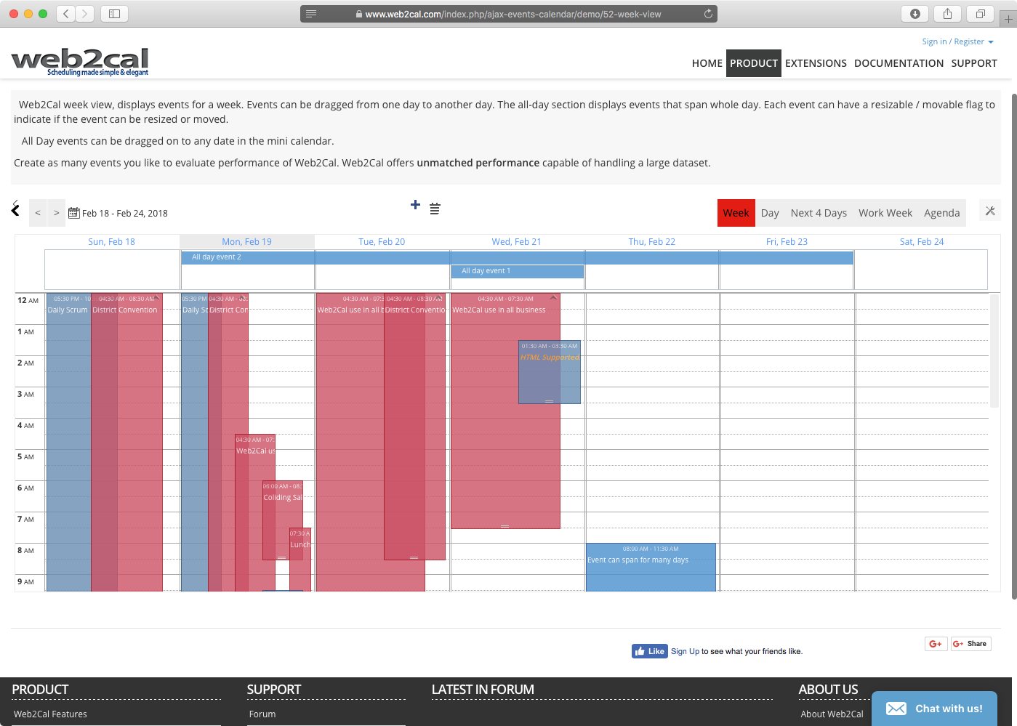Open SUPPORT menu item
Screen dimensions: 1017x726
click(974, 63)
